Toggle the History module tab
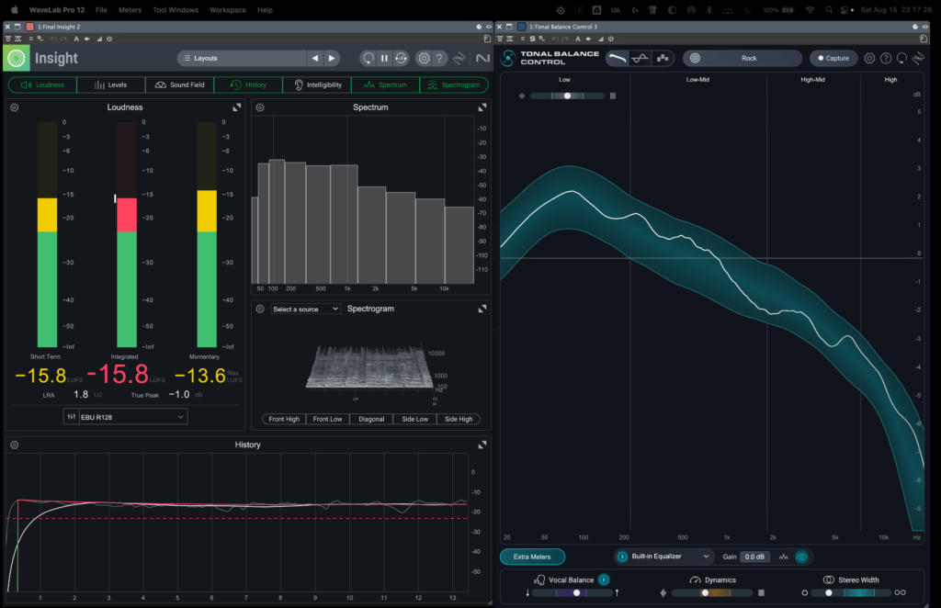The image size is (941, 608). coord(248,84)
